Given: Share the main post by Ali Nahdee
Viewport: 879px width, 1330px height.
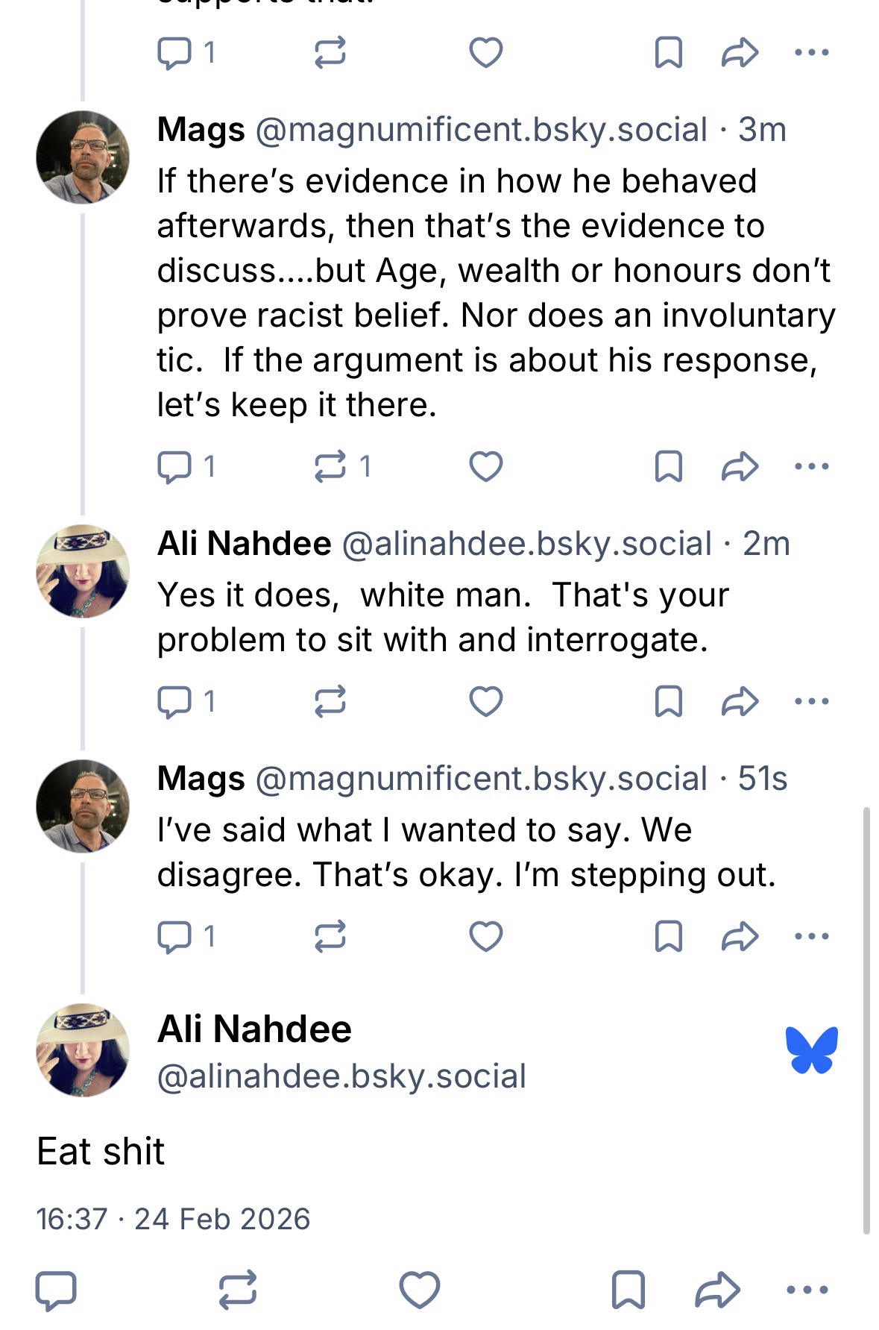Looking at the screenshot, I should [x=717, y=1290].
